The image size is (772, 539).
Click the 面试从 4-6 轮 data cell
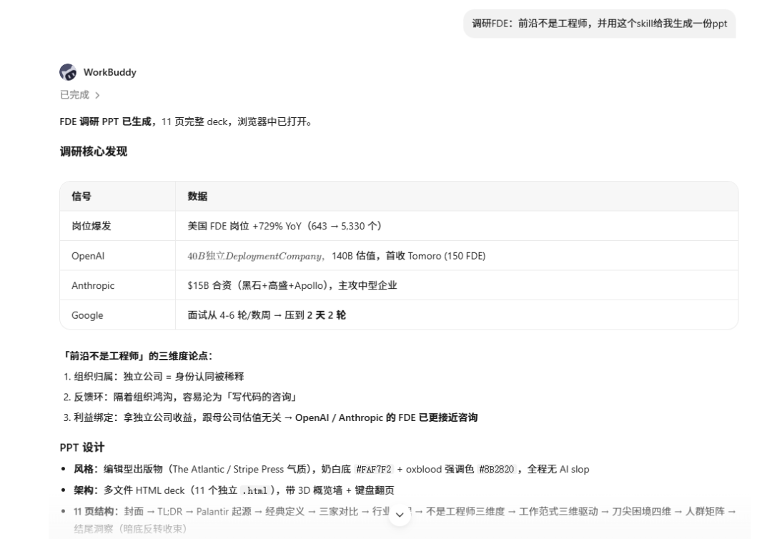456,315
